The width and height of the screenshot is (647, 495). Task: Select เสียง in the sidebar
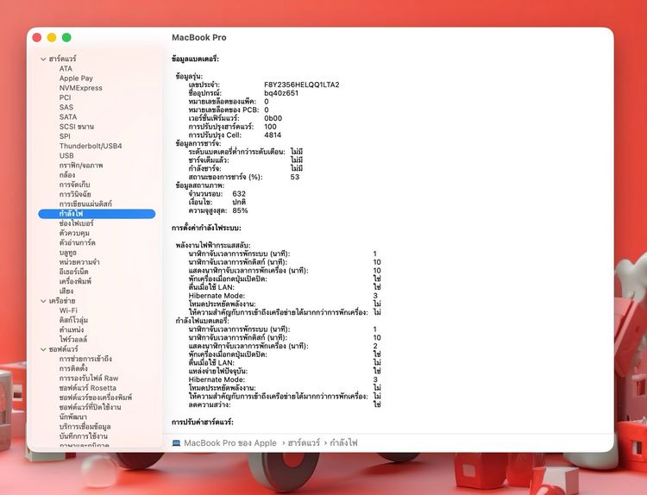click(66, 291)
